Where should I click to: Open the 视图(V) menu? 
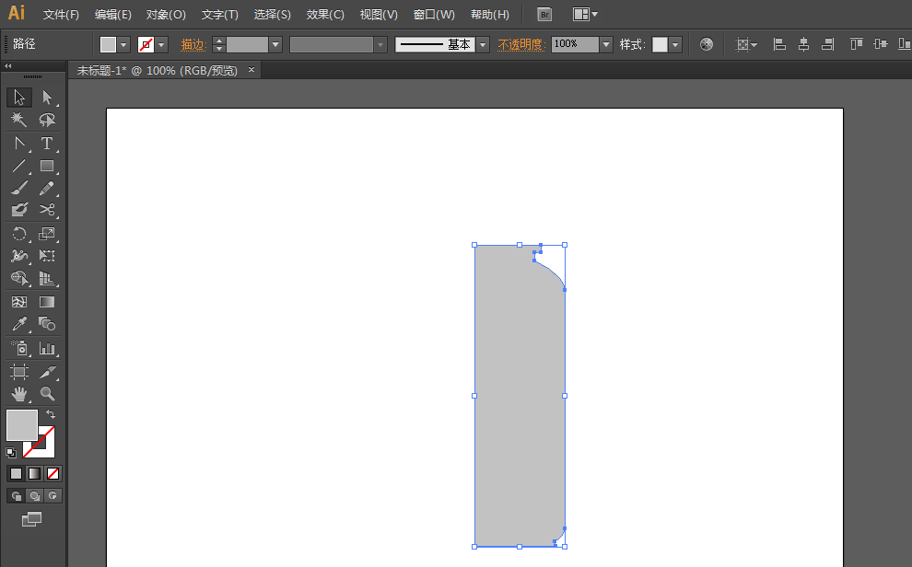[379, 15]
